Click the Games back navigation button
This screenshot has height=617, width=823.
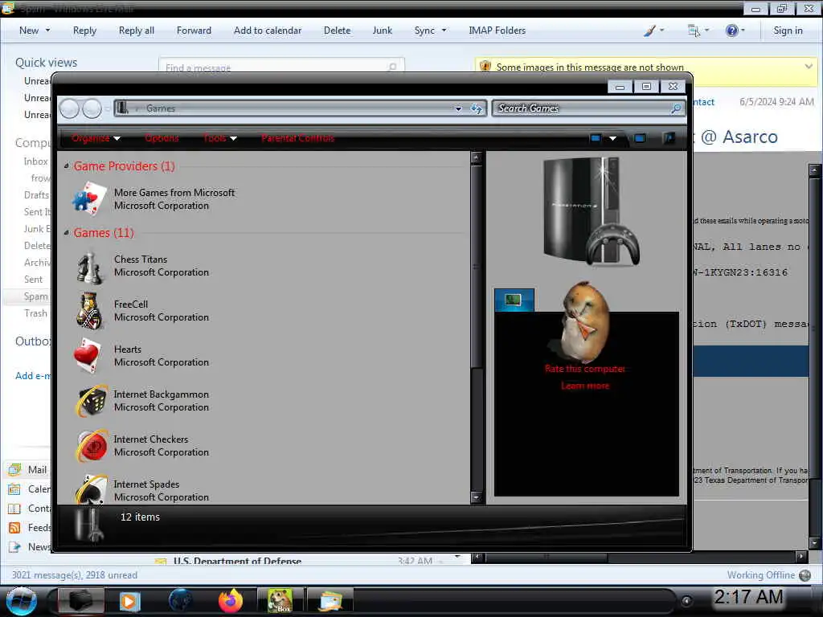coord(69,108)
